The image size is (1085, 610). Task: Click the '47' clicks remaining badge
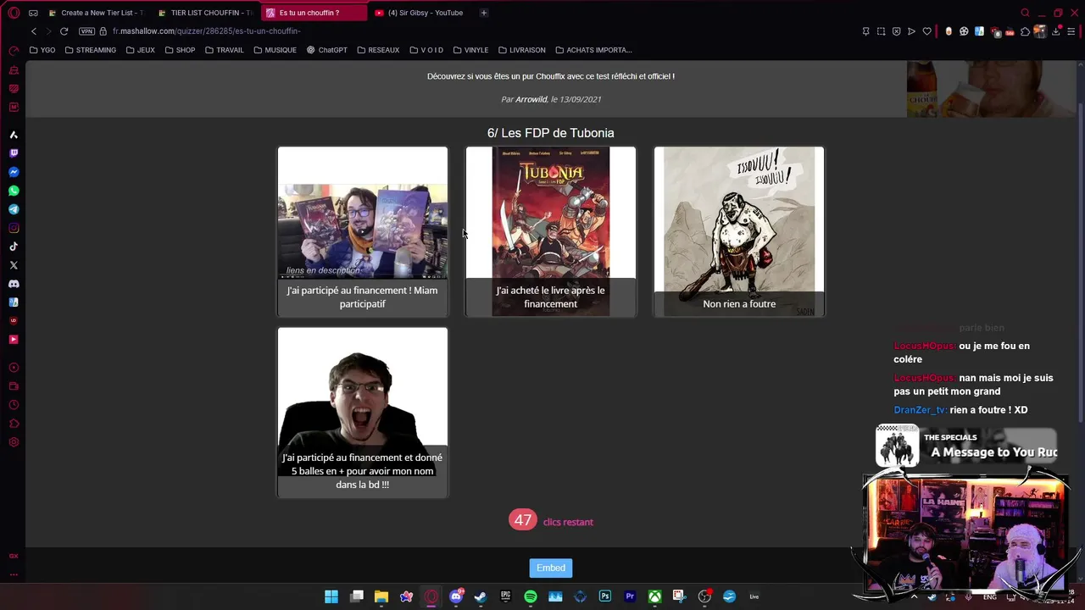523,520
